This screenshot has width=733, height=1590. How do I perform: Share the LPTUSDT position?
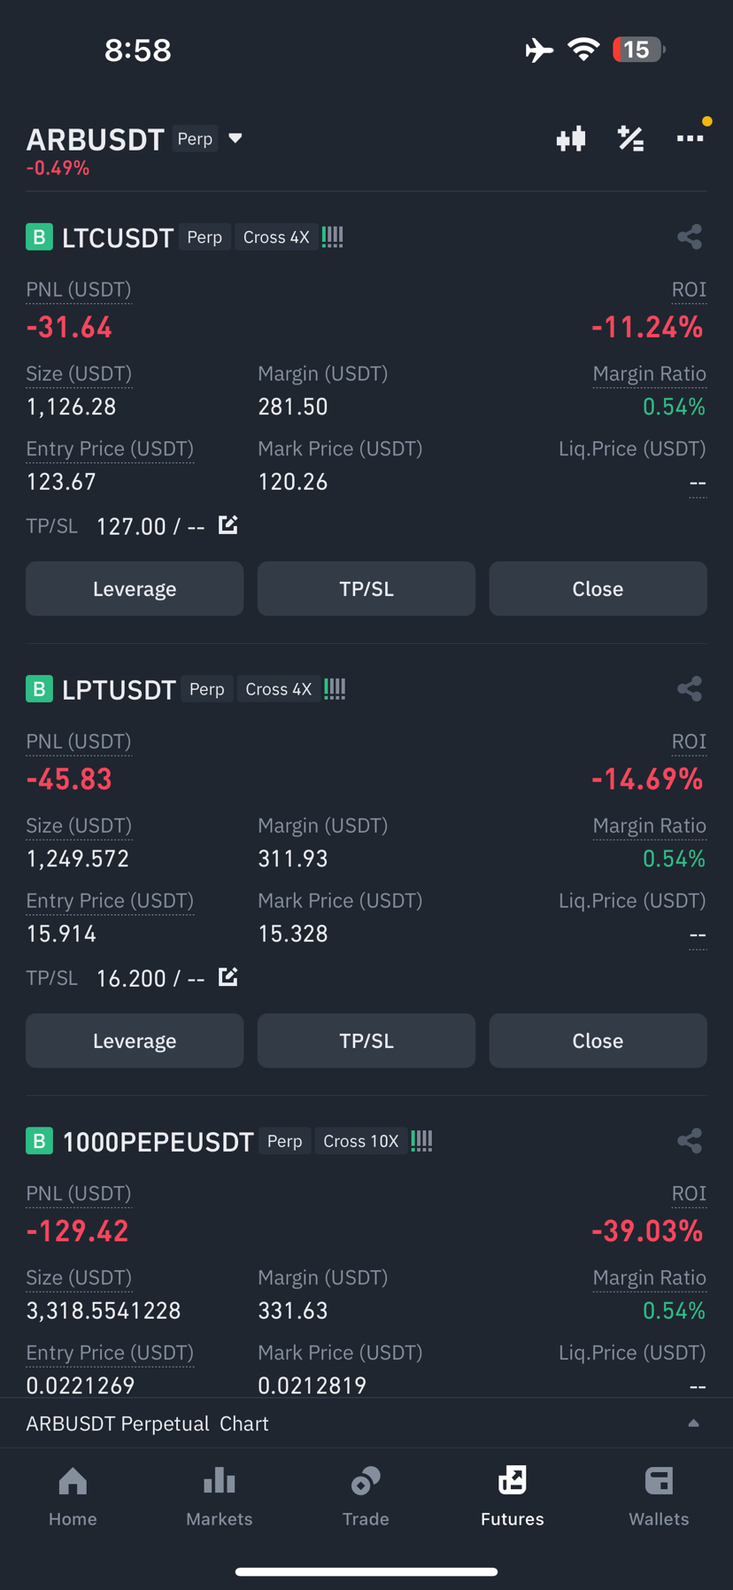pyautogui.click(x=690, y=688)
